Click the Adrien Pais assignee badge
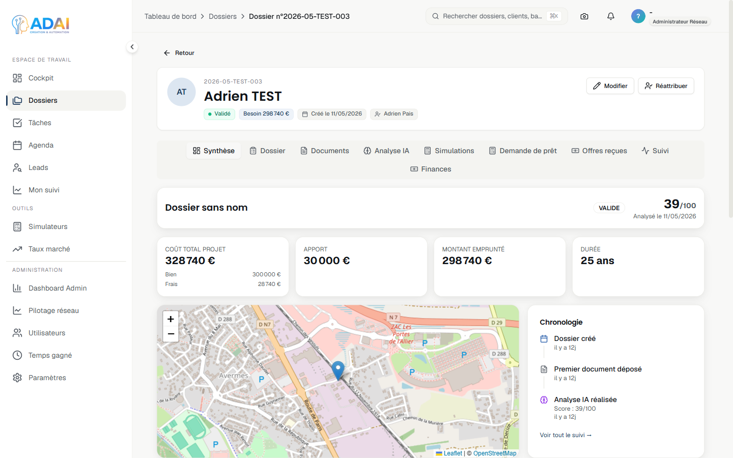733x458 pixels. pyautogui.click(x=394, y=114)
